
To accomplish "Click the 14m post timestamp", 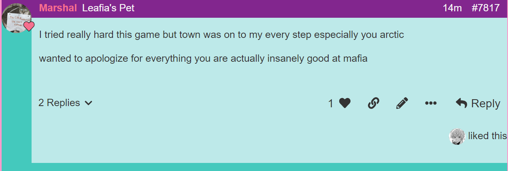I will [x=452, y=8].
